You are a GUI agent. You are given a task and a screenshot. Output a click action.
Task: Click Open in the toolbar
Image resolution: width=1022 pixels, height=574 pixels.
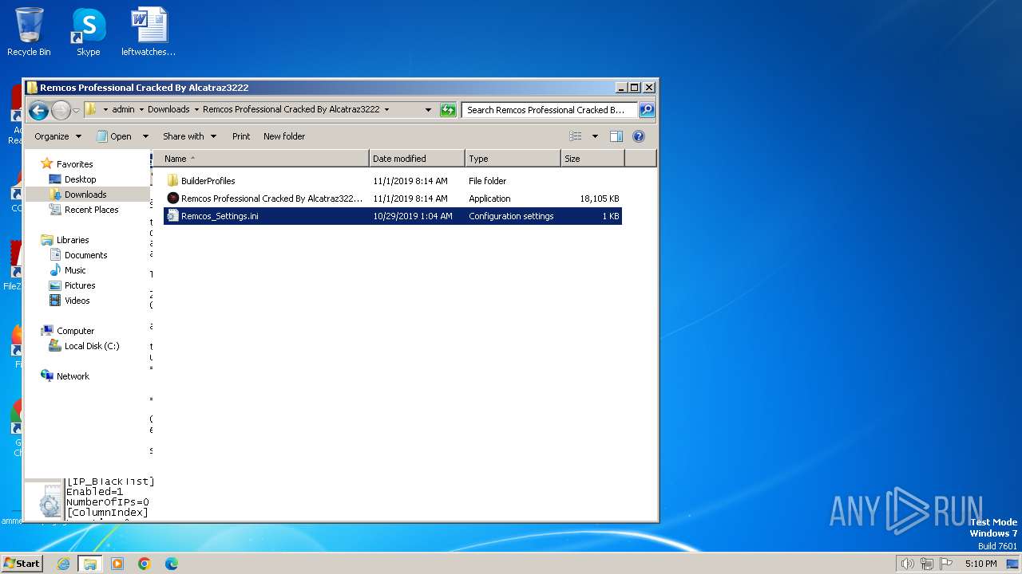click(114, 136)
